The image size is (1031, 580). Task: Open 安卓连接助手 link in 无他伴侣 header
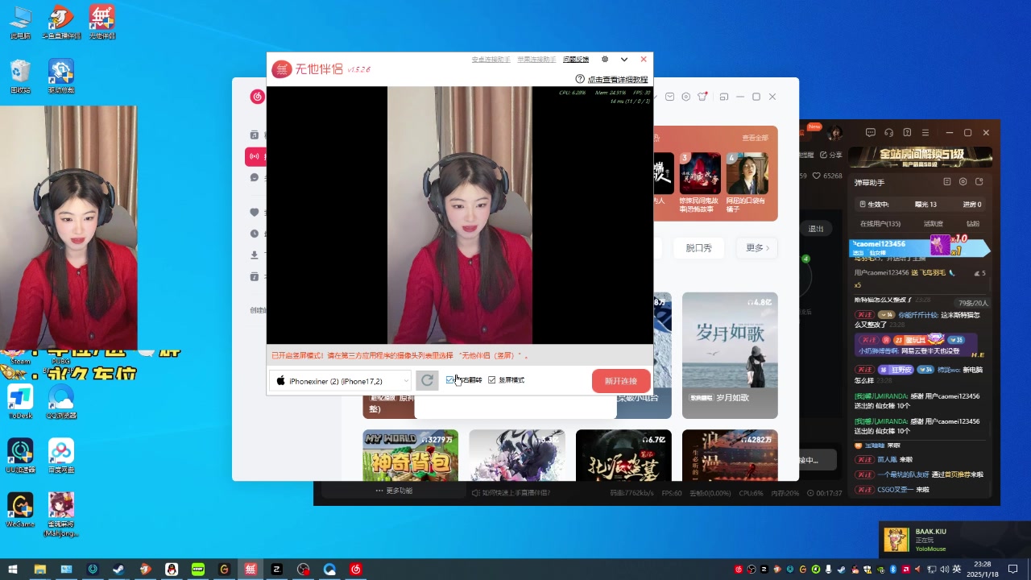(x=491, y=60)
